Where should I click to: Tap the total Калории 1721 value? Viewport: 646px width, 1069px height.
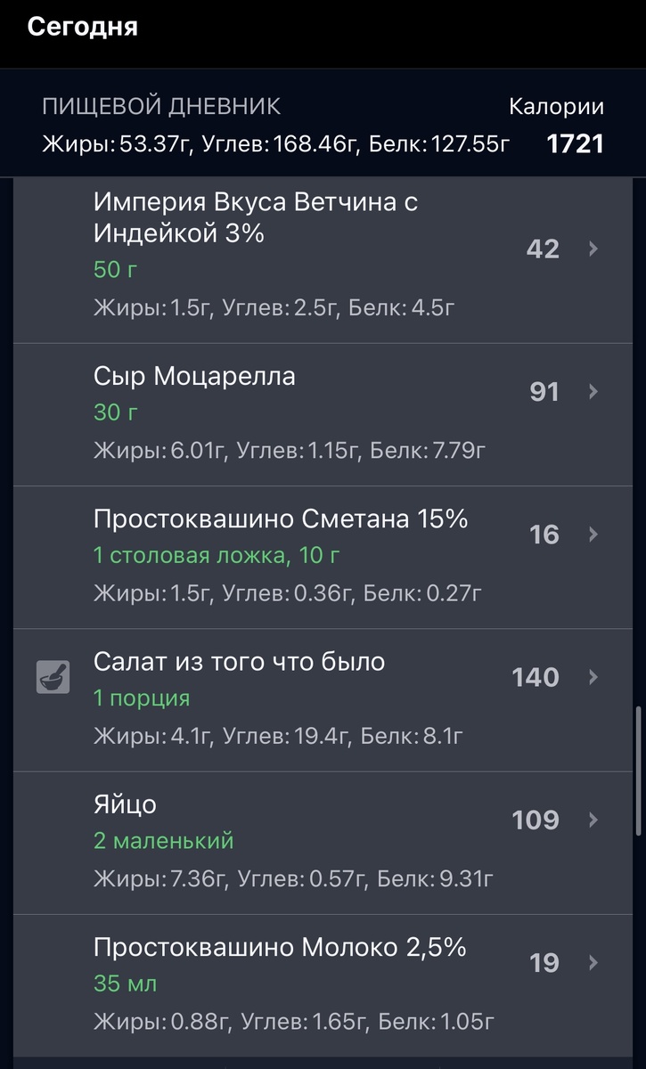[575, 143]
